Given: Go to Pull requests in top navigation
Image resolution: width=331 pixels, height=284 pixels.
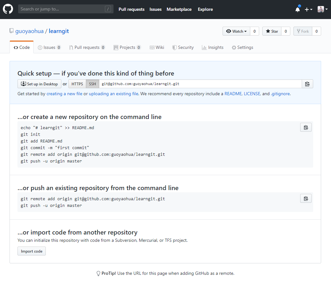Looking at the screenshot, I should (x=131, y=10).
